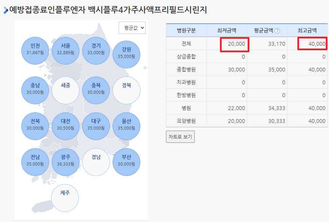The width and height of the screenshot is (329, 222).
Task: Select the 울산 region circle
Action: [x=126, y=126]
